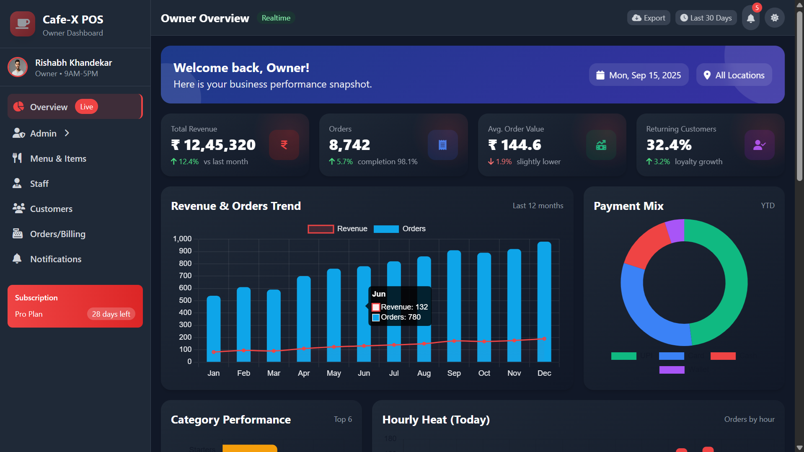Click the 28 days left subscription badge
Screen dimensions: 804x452
point(111,314)
